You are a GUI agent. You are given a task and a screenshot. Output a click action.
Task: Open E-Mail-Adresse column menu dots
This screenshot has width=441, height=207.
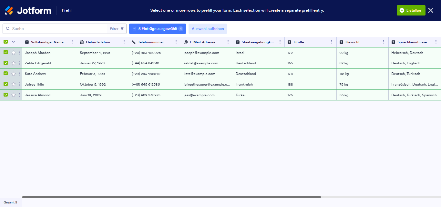[228, 42]
